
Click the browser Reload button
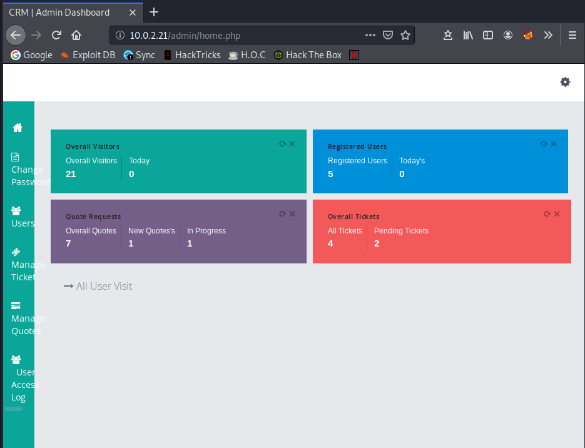click(x=56, y=36)
